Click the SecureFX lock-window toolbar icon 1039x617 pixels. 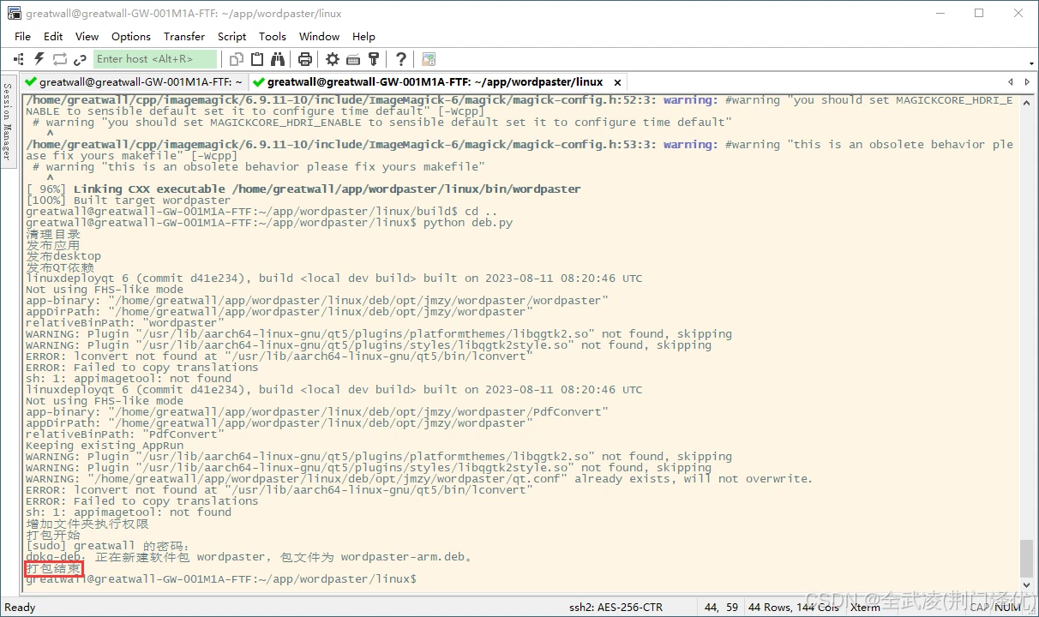click(429, 59)
